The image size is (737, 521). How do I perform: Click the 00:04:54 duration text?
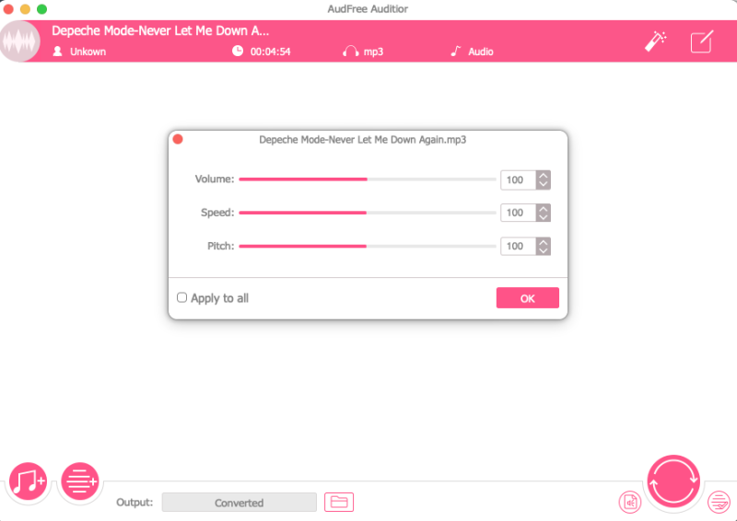tap(270, 52)
